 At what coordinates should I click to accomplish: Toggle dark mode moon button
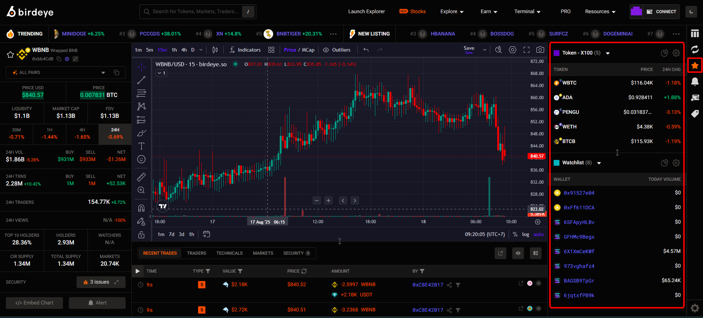tap(691, 12)
